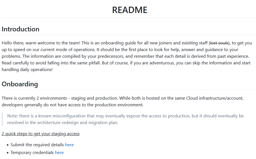Click the bullet point before Submit the required details
Screen dimensions: 256x159
coord(8,145)
